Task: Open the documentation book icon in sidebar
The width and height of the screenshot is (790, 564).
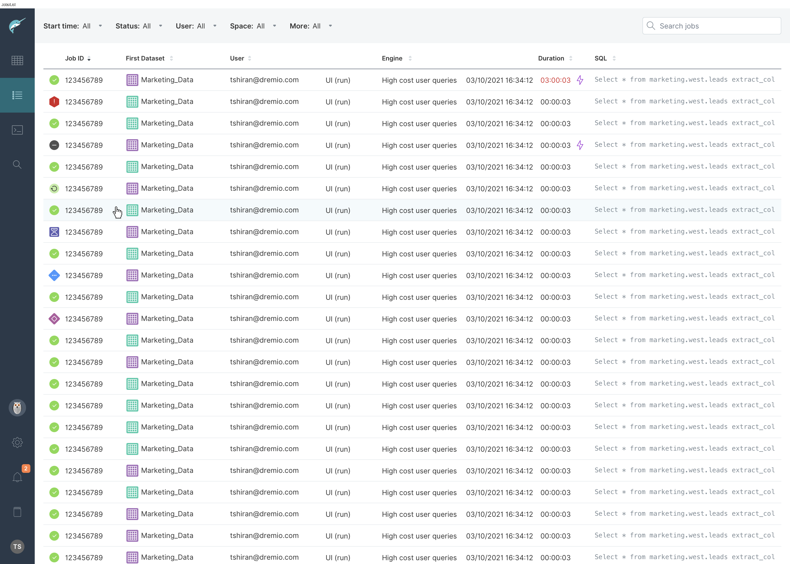Action: (17, 512)
